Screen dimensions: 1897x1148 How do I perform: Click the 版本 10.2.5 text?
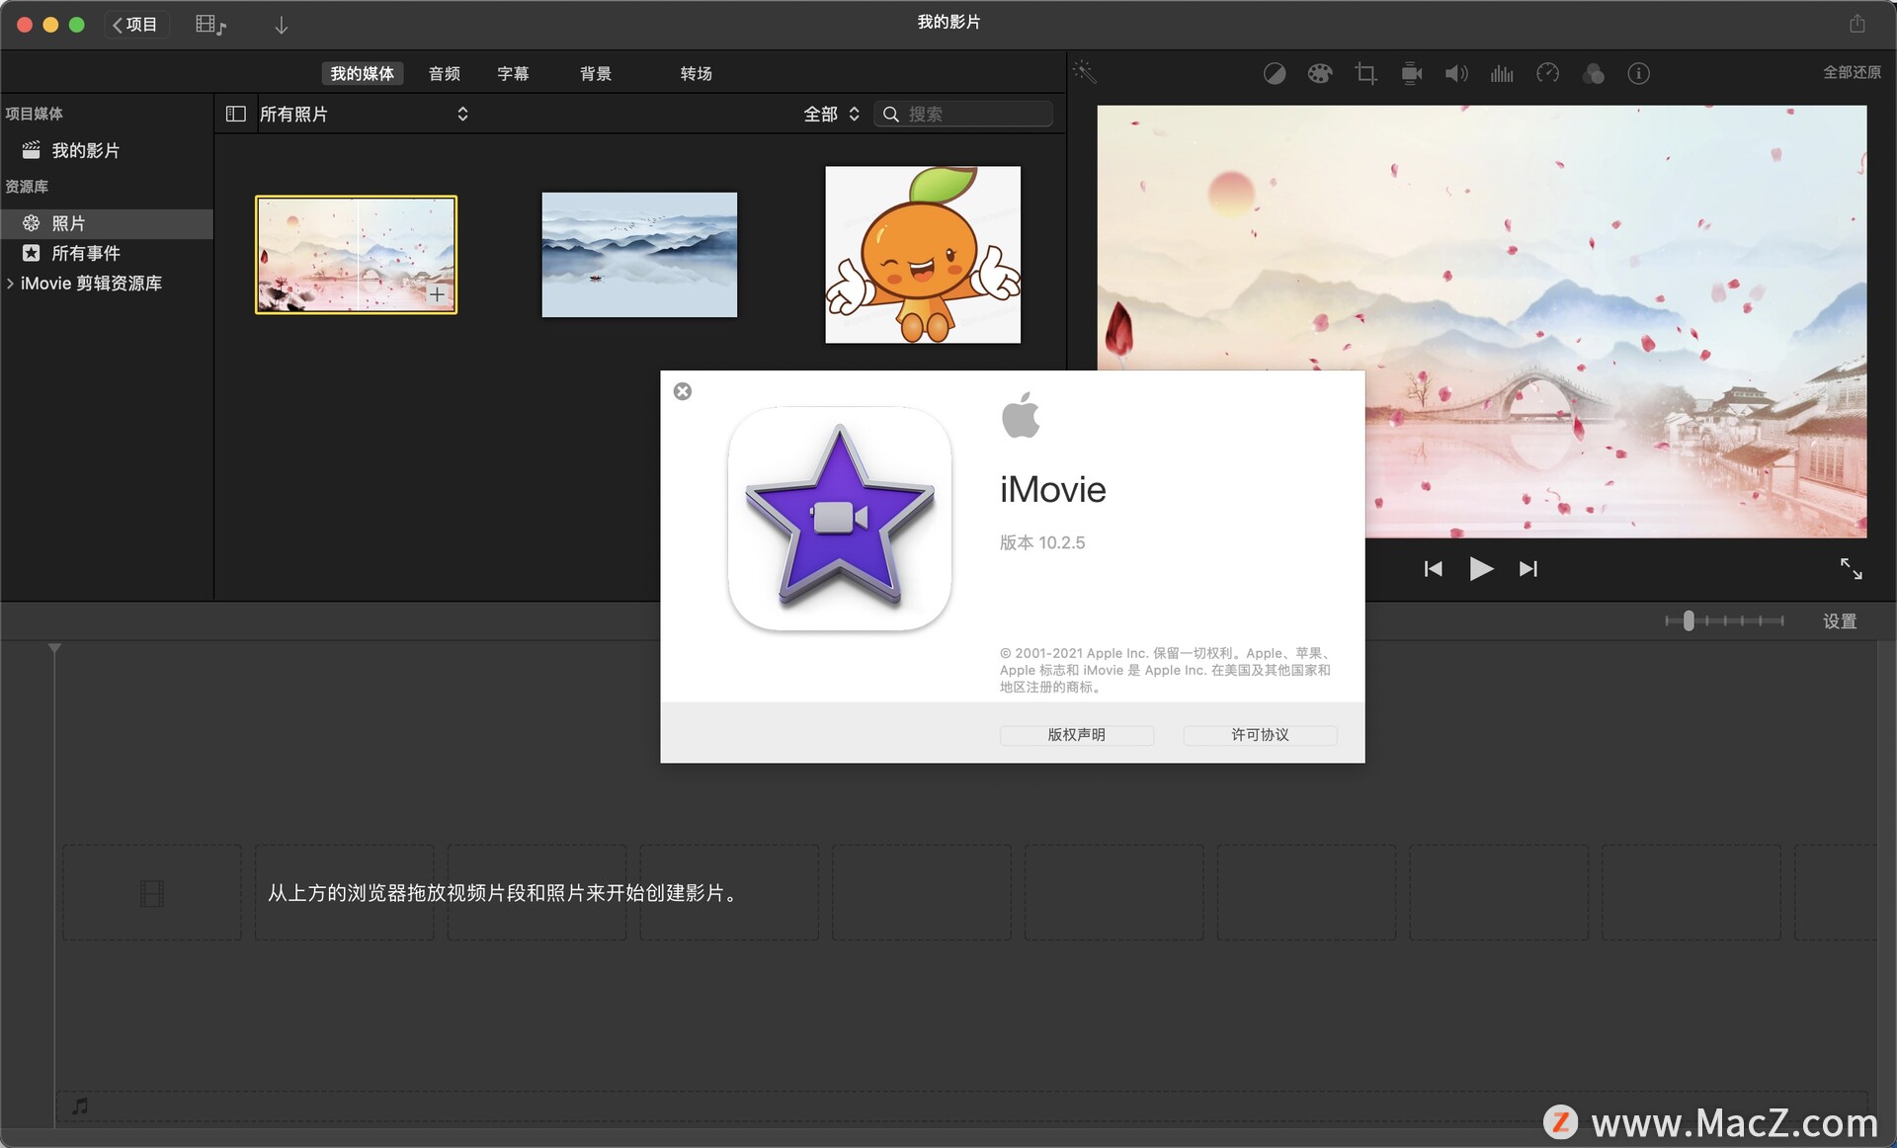tap(1042, 542)
